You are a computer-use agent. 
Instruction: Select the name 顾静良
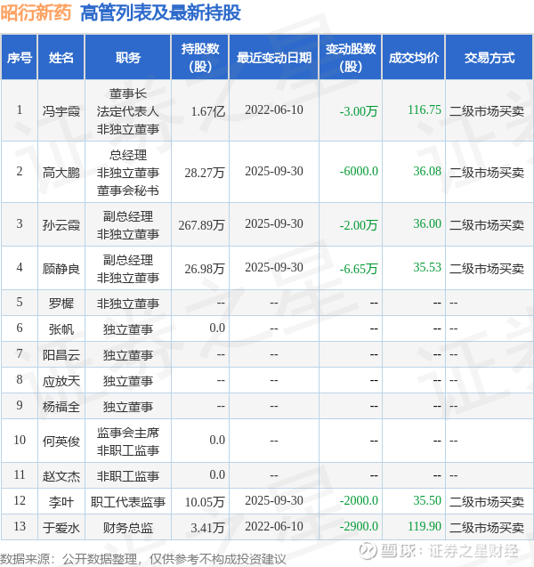[x=61, y=269]
